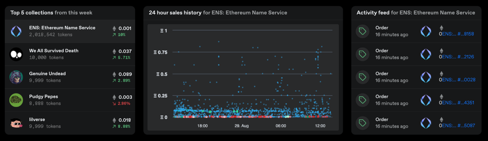Select We All Survived Death collection name
The height and width of the screenshot is (141, 488).
point(54,51)
